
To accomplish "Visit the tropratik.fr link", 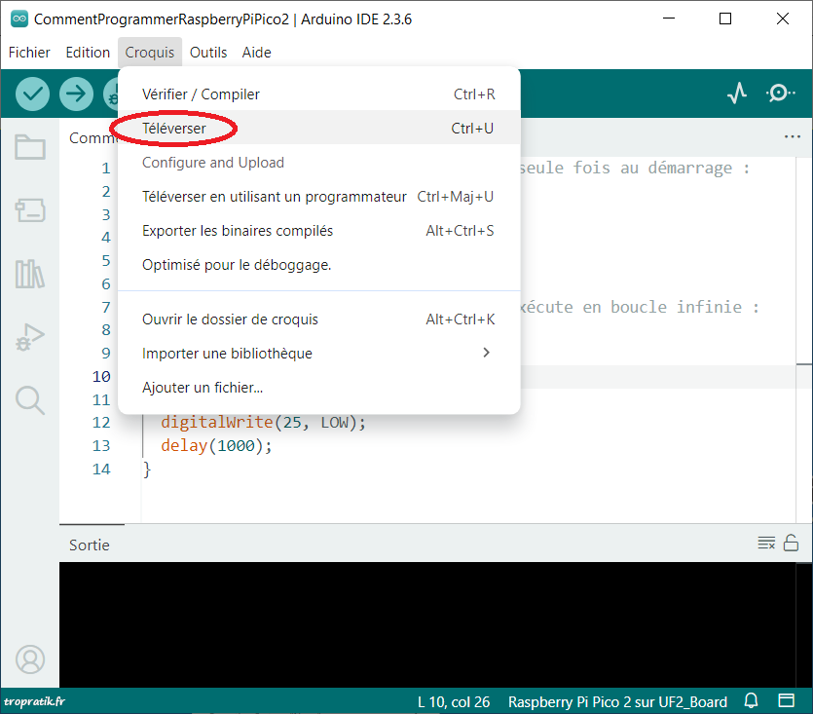I will coord(32,701).
